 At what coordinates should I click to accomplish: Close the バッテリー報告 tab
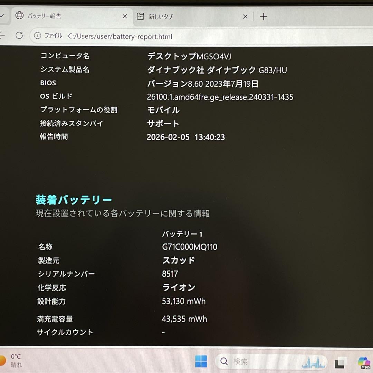click(125, 16)
